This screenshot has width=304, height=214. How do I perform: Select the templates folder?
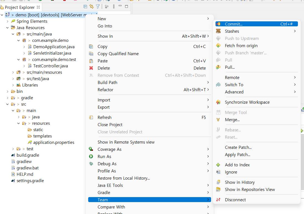(42, 136)
